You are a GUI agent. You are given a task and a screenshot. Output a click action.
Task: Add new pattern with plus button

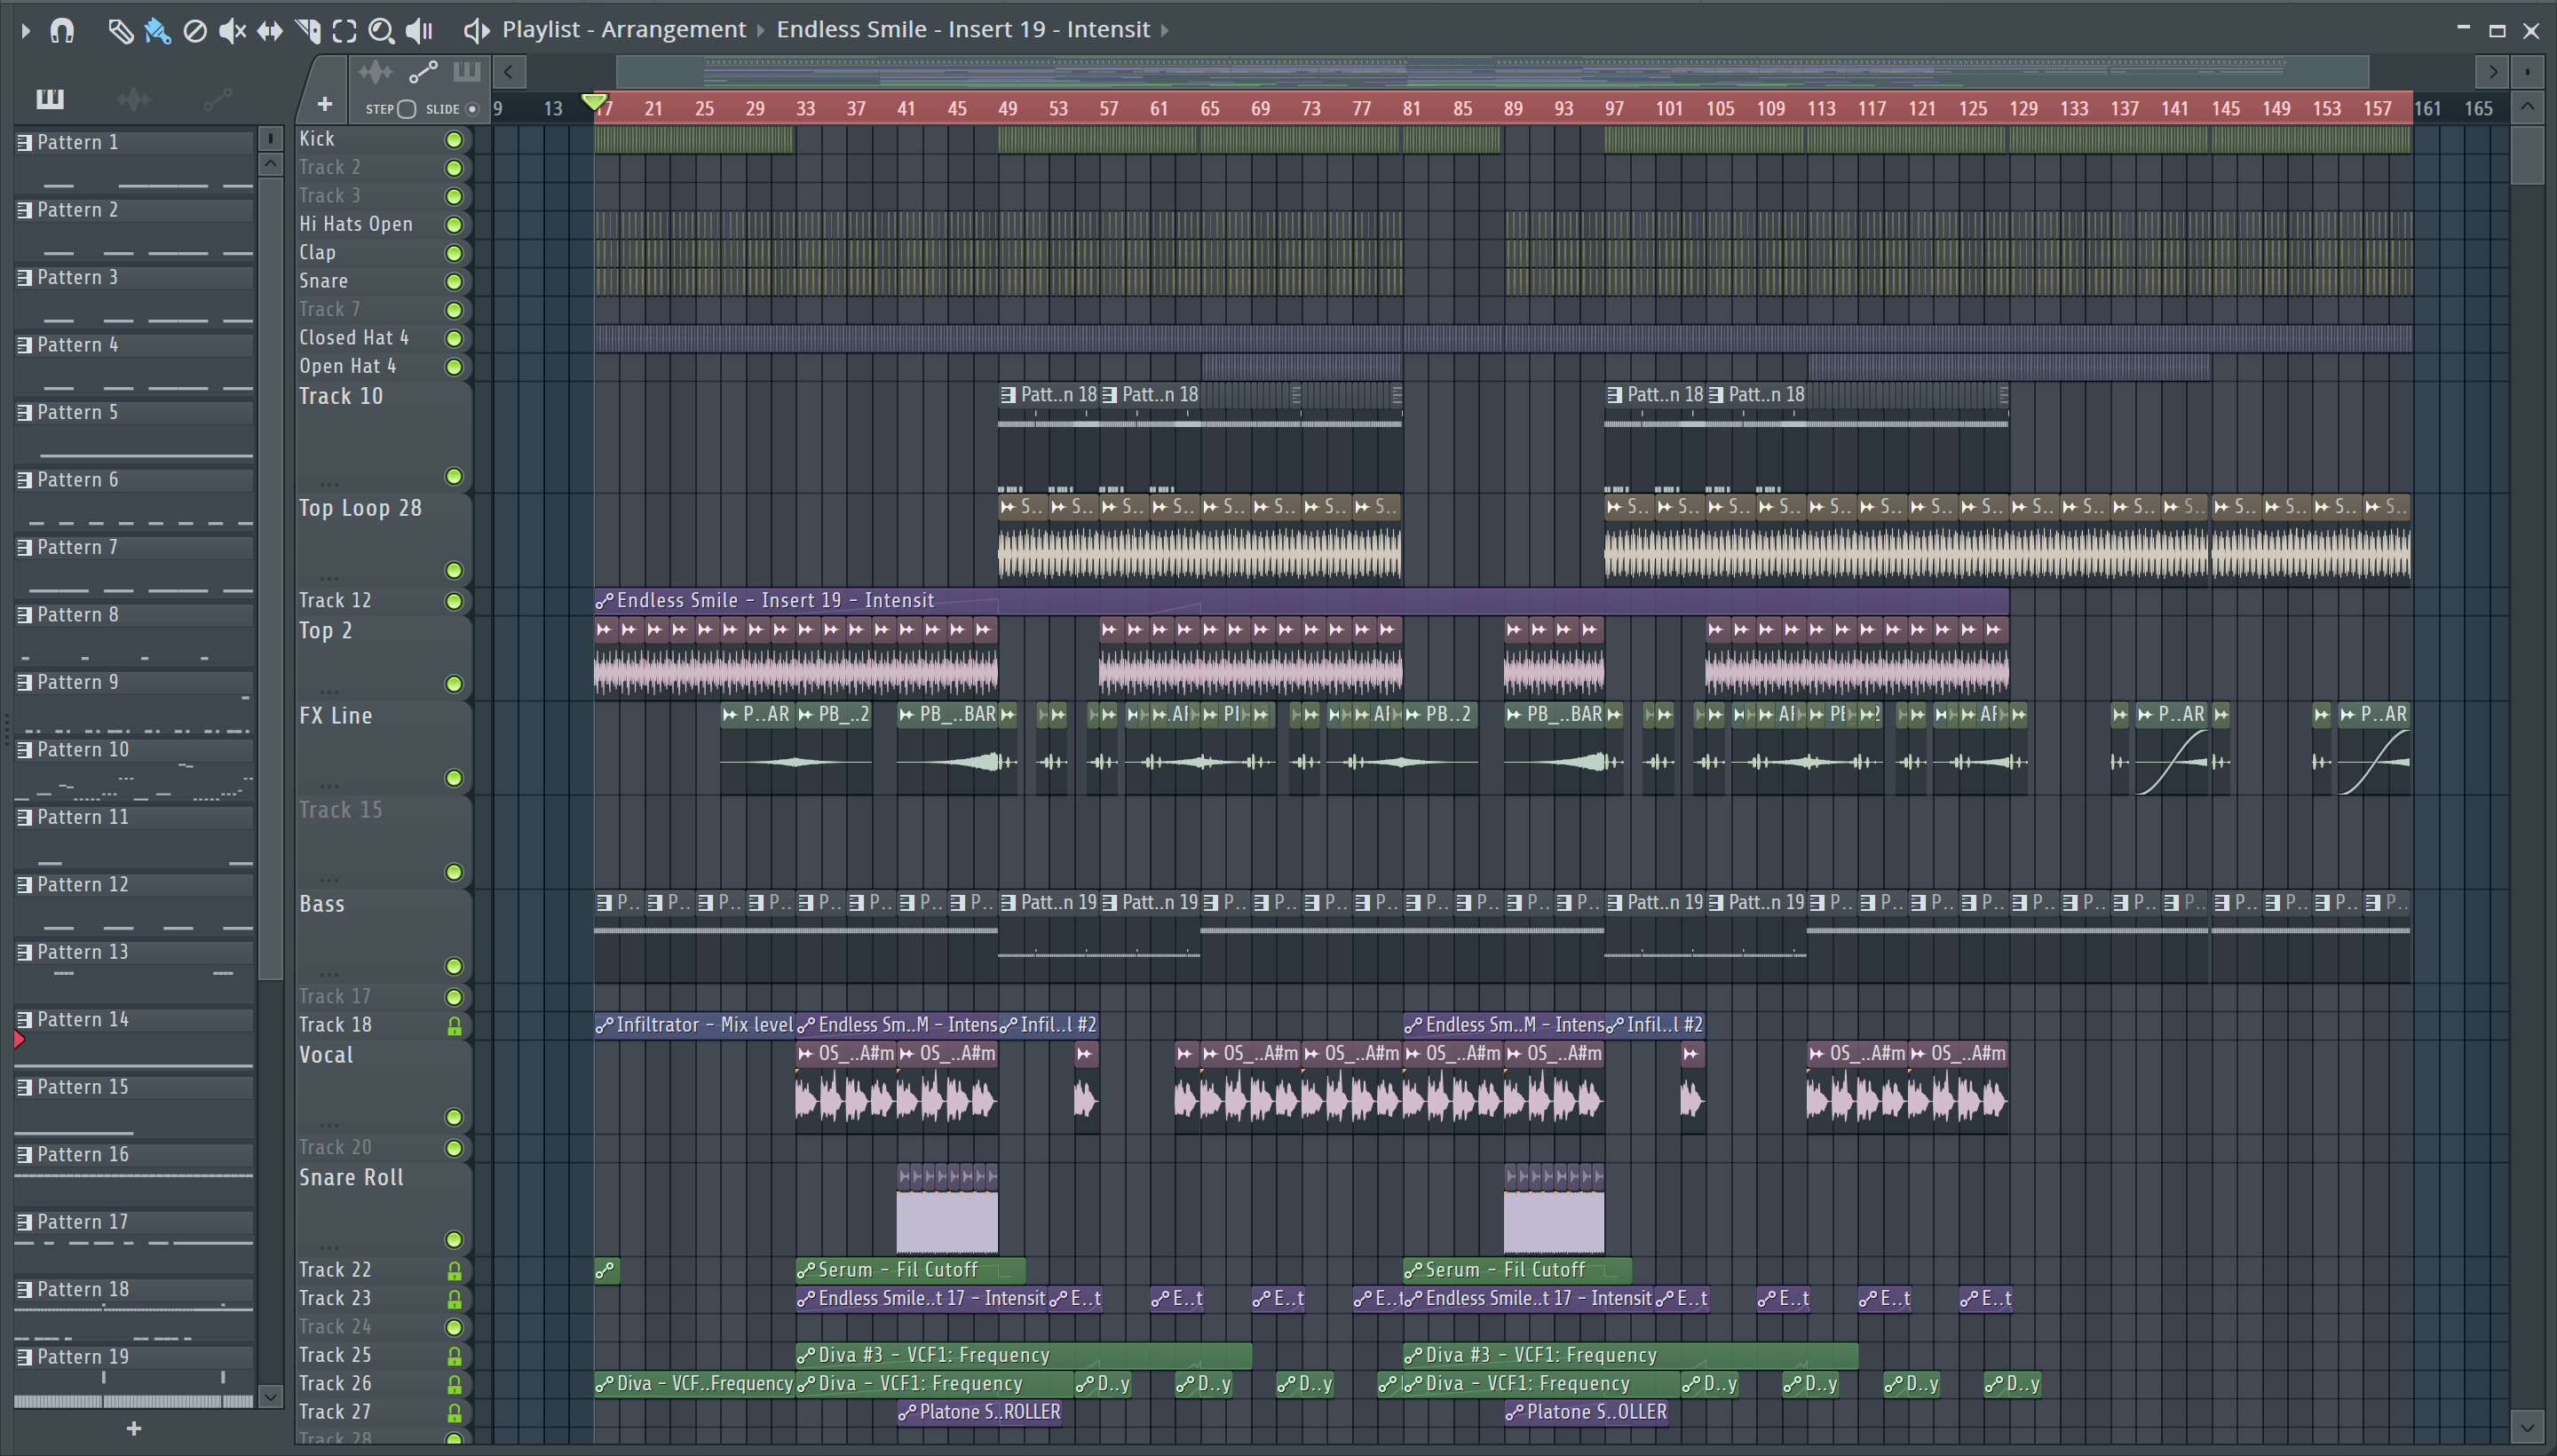coord(134,1429)
